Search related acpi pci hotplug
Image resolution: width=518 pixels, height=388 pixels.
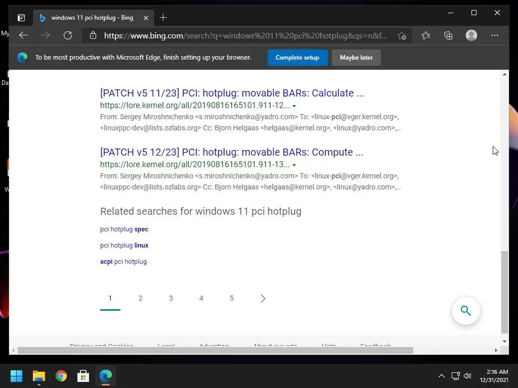[x=123, y=261]
